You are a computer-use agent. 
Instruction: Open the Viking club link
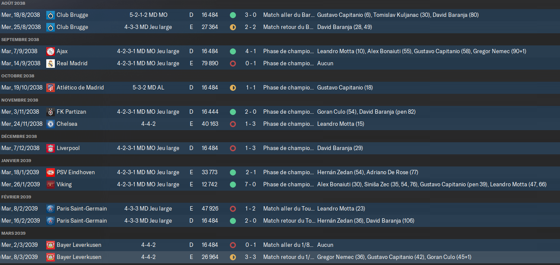click(x=64, y=184)
